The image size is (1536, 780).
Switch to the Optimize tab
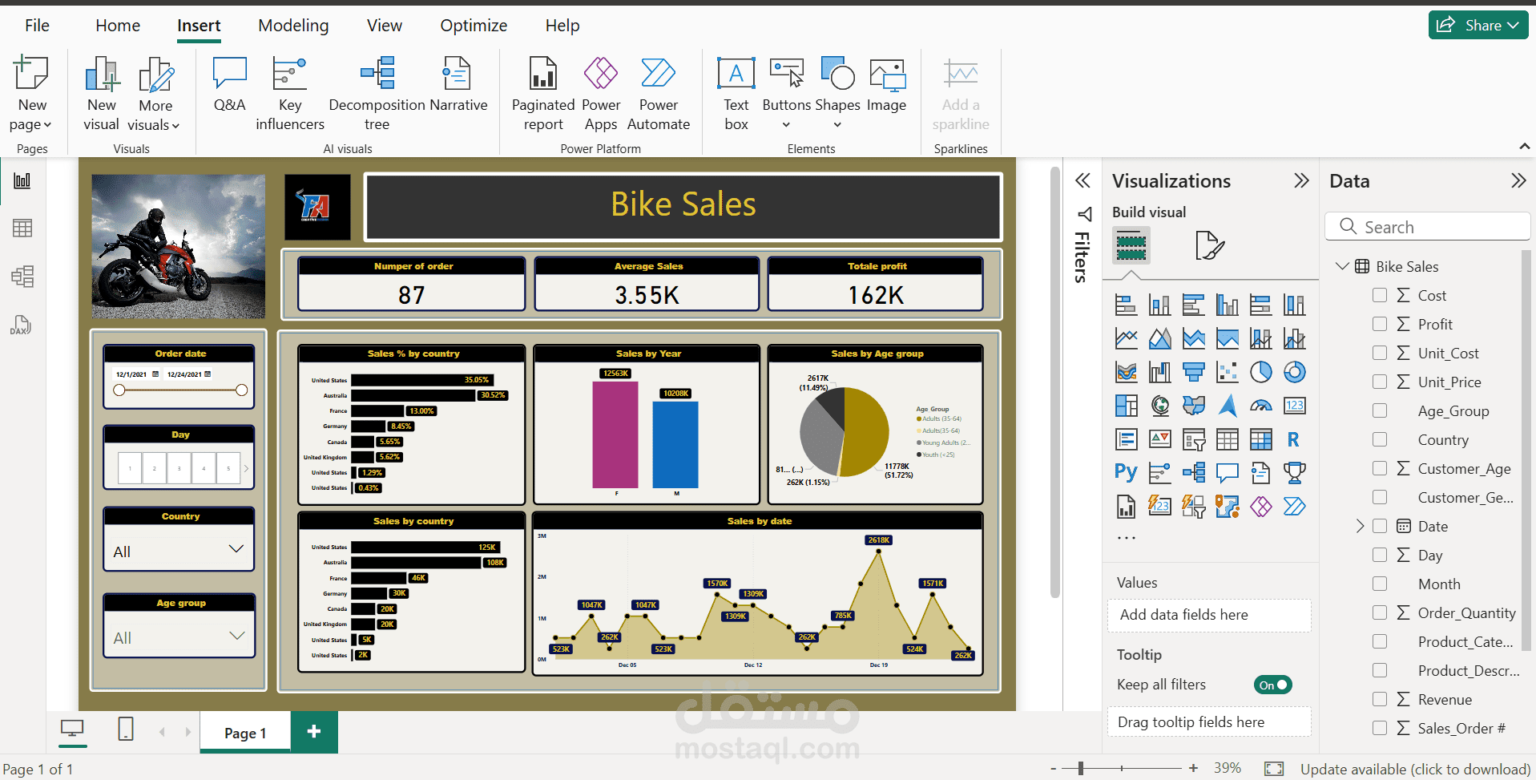474,26
